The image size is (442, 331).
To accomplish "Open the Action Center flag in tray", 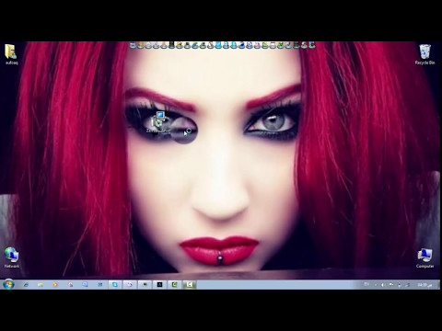I will [391, 285].
